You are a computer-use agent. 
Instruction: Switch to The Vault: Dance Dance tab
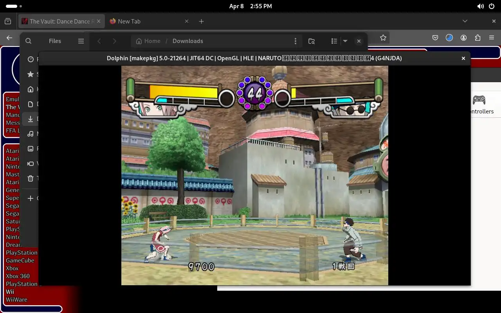(x=61, y=21)
